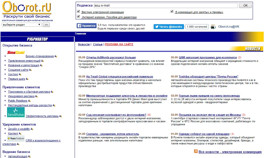Uncheck Вестник электронной коммерции subscription checkbox
This screenshot has width=265, height=158.
coord(78,12)
